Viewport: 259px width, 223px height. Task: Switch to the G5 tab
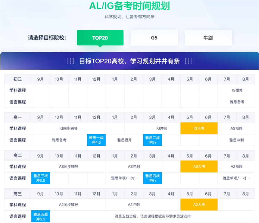click(154, 38)
